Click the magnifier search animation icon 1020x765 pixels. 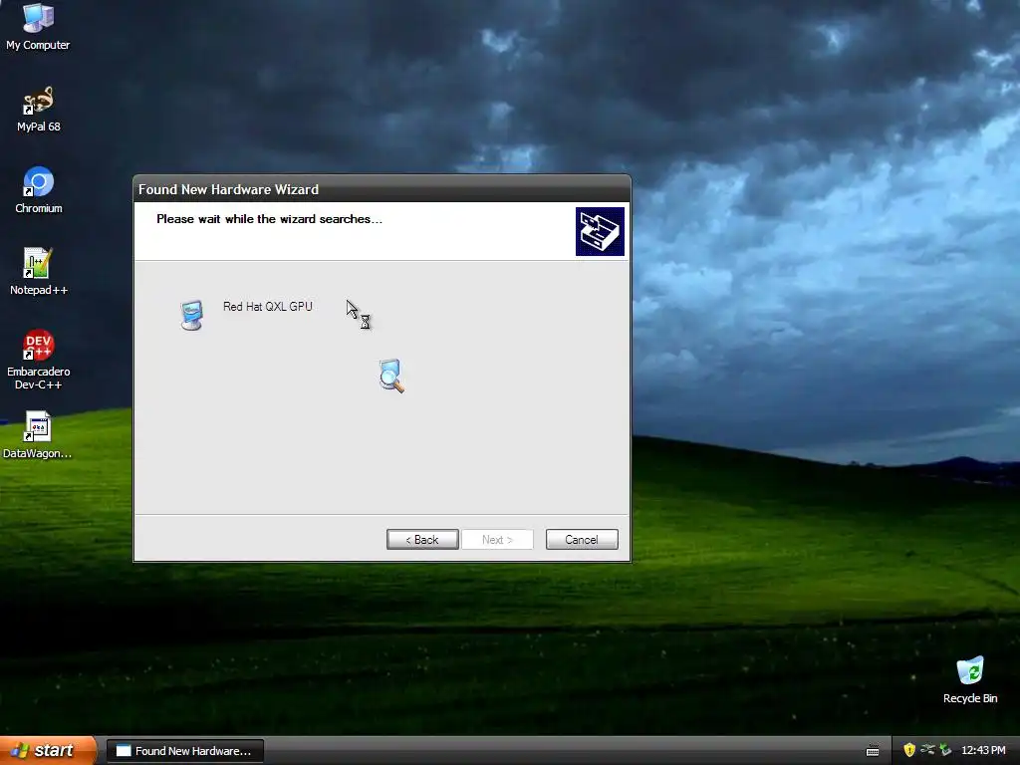pyautogui.click(x=391, y=376)
